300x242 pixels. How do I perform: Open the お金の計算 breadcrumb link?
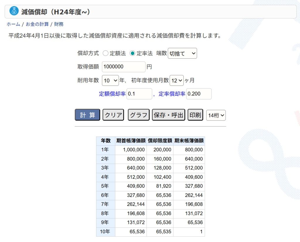tap(37, 24)
